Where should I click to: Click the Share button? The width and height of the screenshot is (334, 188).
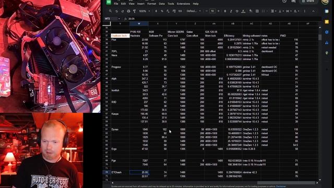[308, 1]
